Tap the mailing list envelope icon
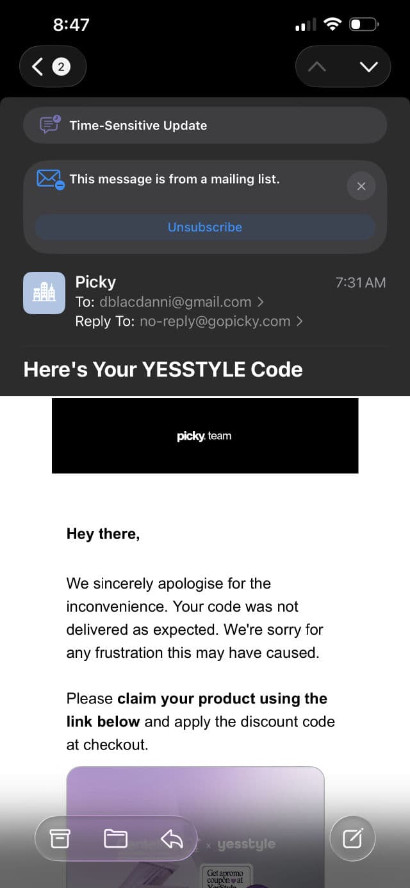Screen dimensions: 410x888 click(x=49, y=179)
